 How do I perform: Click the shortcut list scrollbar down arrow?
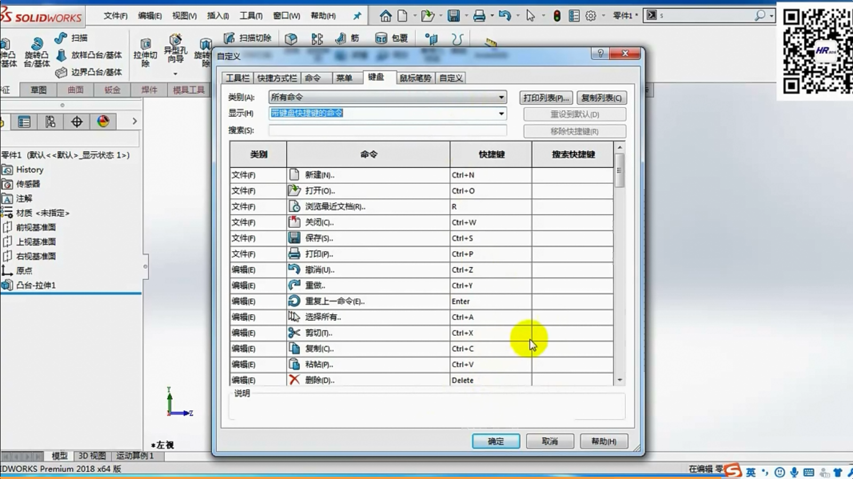tap(619, 380)
